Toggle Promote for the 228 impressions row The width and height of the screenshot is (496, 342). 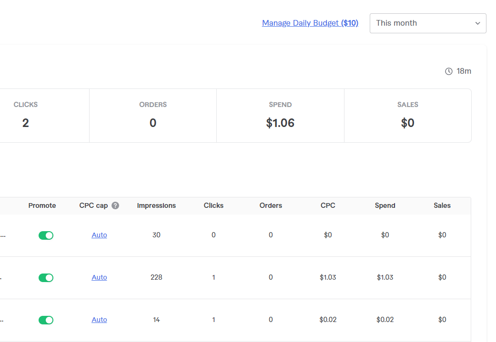(x=46, y=278)
